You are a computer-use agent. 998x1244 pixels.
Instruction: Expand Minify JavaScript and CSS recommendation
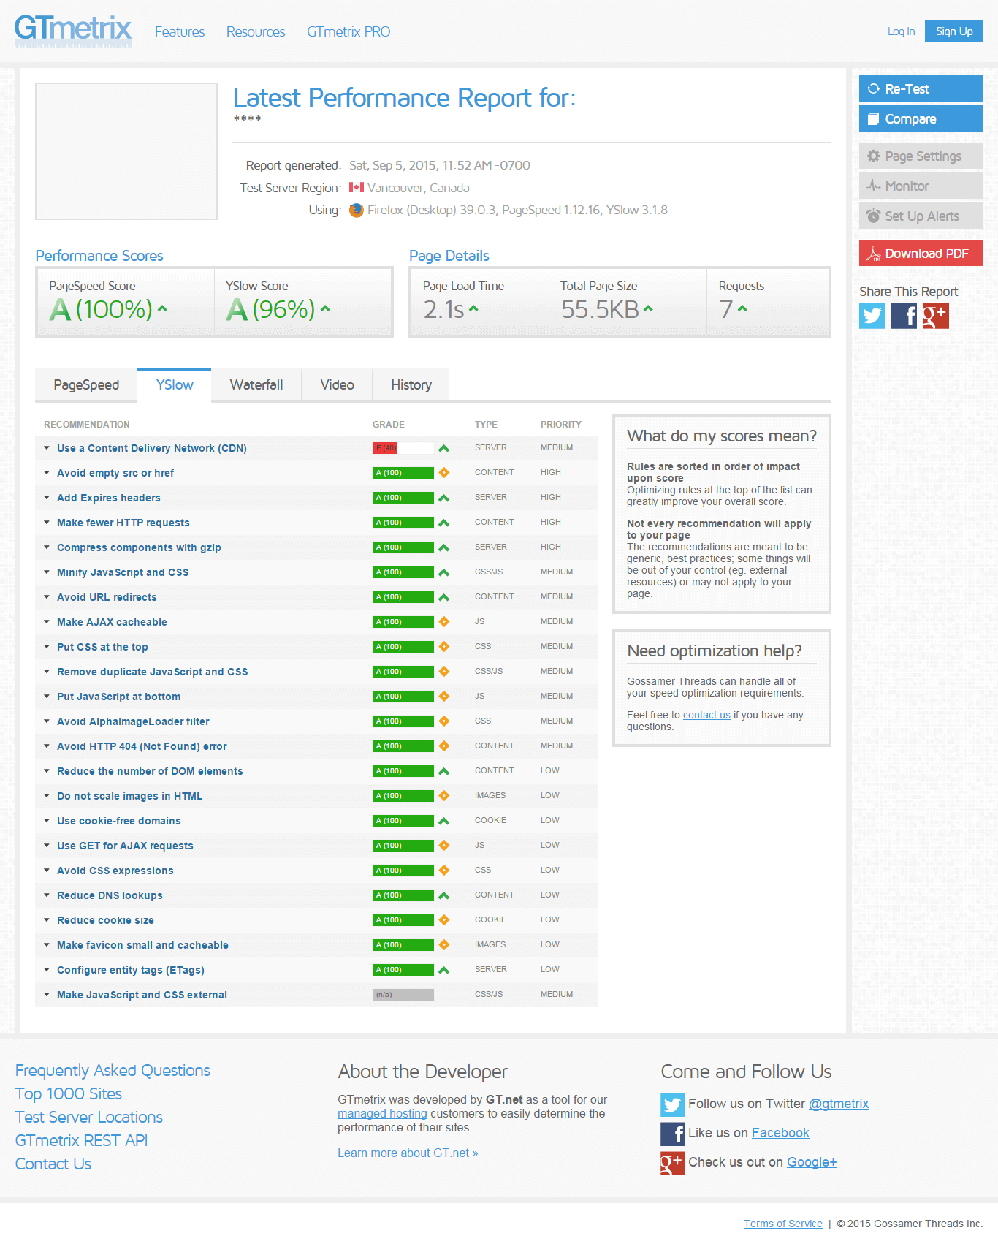(123, 572)
